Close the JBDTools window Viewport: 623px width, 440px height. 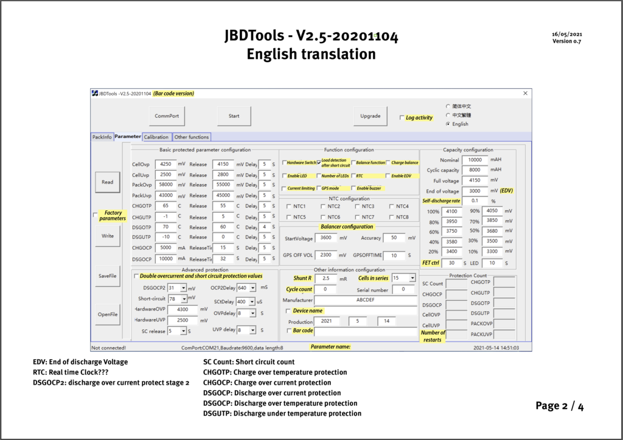click(x=525, y=93)
